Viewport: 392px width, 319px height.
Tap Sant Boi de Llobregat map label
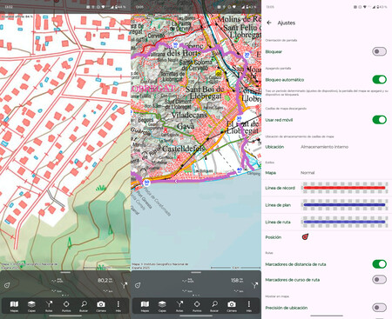pyautogui.click(x=205, y=93)
